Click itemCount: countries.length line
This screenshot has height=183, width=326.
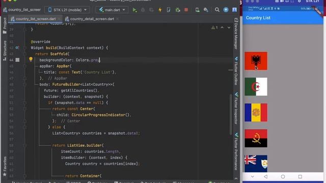click(x=91, y=151)
